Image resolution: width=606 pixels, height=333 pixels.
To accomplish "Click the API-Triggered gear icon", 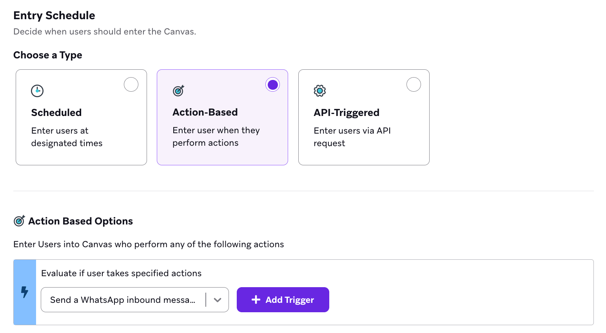I will 320,91.
